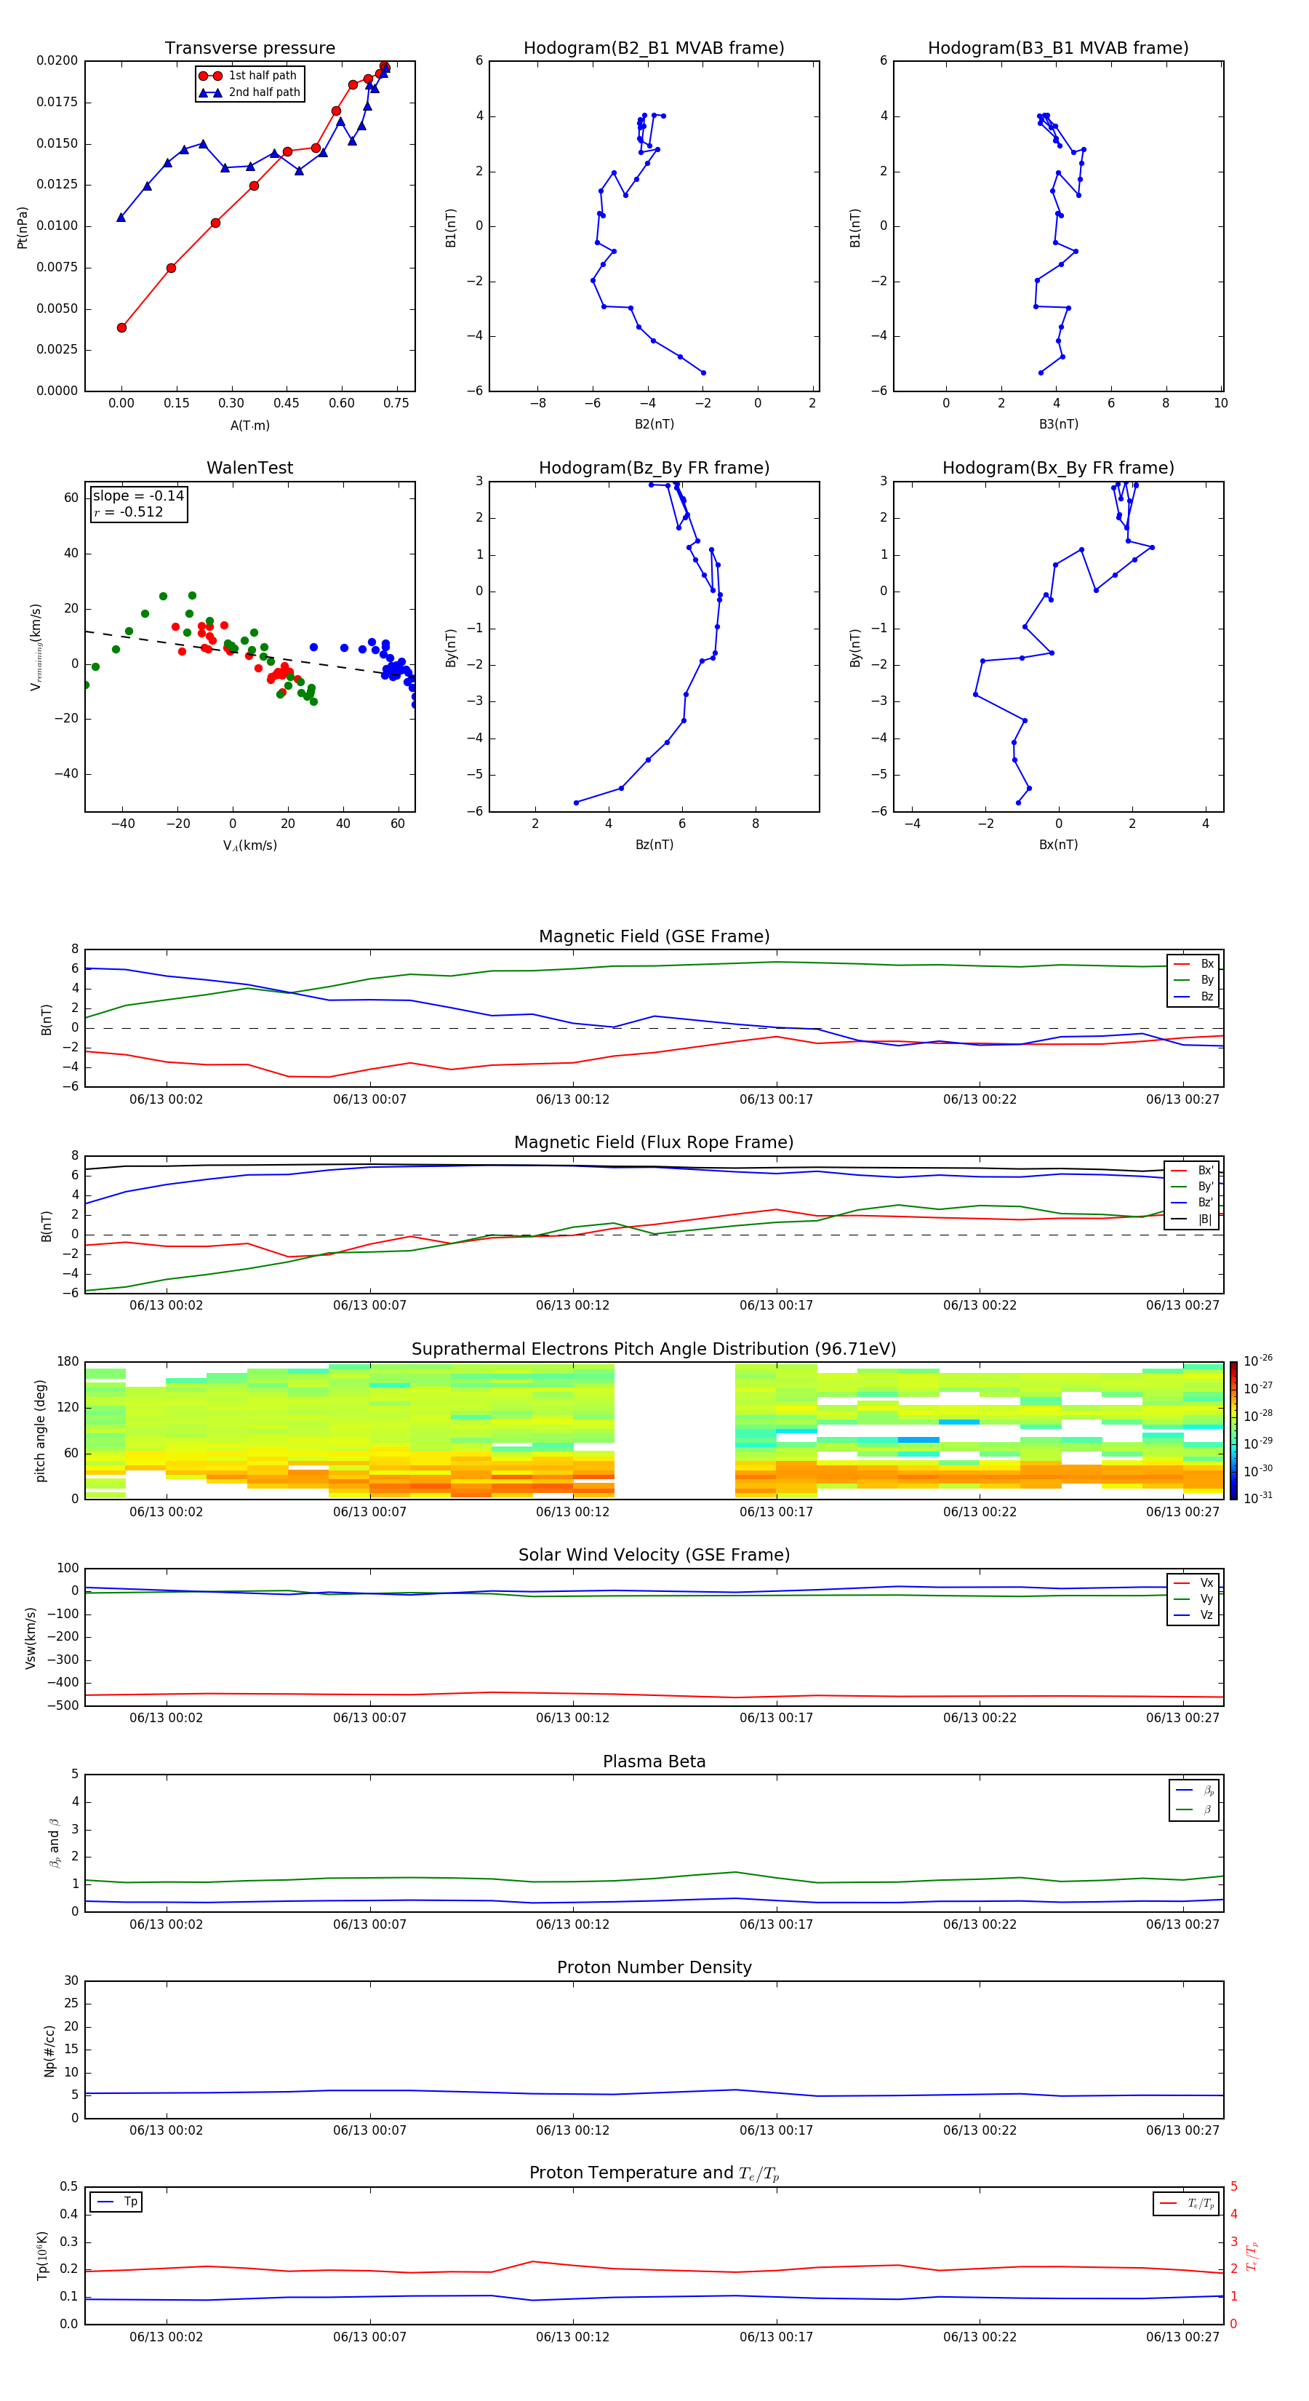Click the 'Tp(10^6K)' y-axis label
Viewport: 1309px width, 2401px height.
click(x=43, y=2255)
